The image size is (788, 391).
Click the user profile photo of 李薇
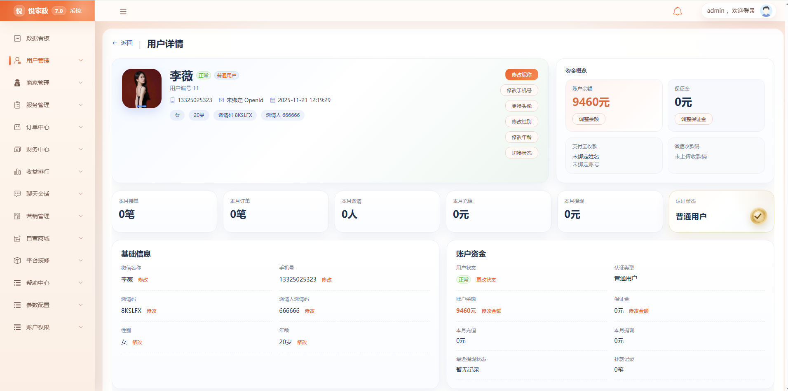[142, 88]
